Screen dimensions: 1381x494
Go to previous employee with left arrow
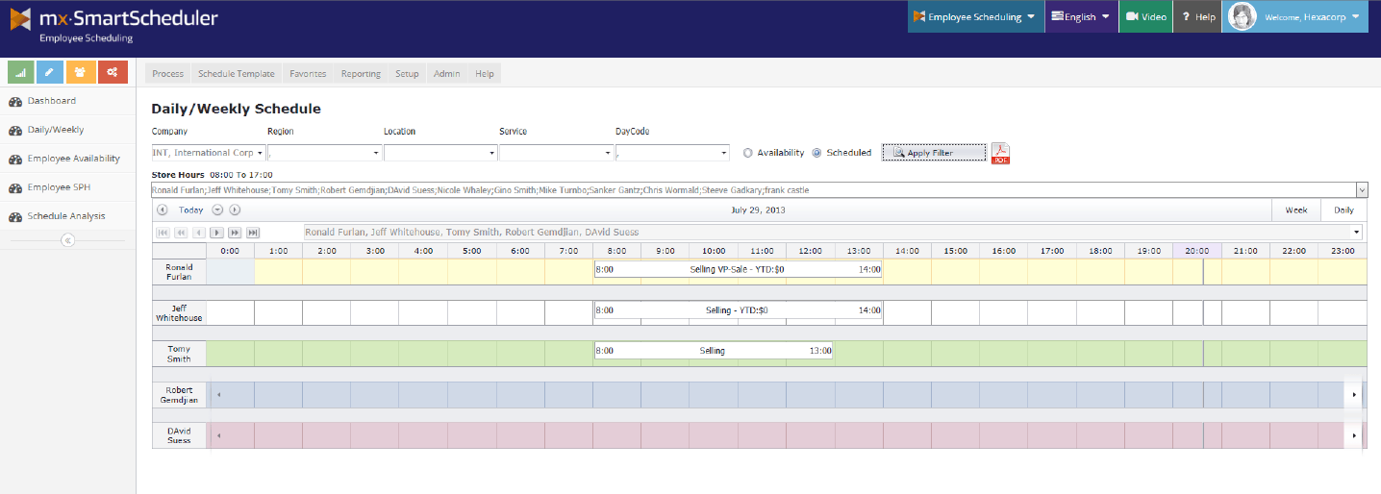(x=199, y=233)
